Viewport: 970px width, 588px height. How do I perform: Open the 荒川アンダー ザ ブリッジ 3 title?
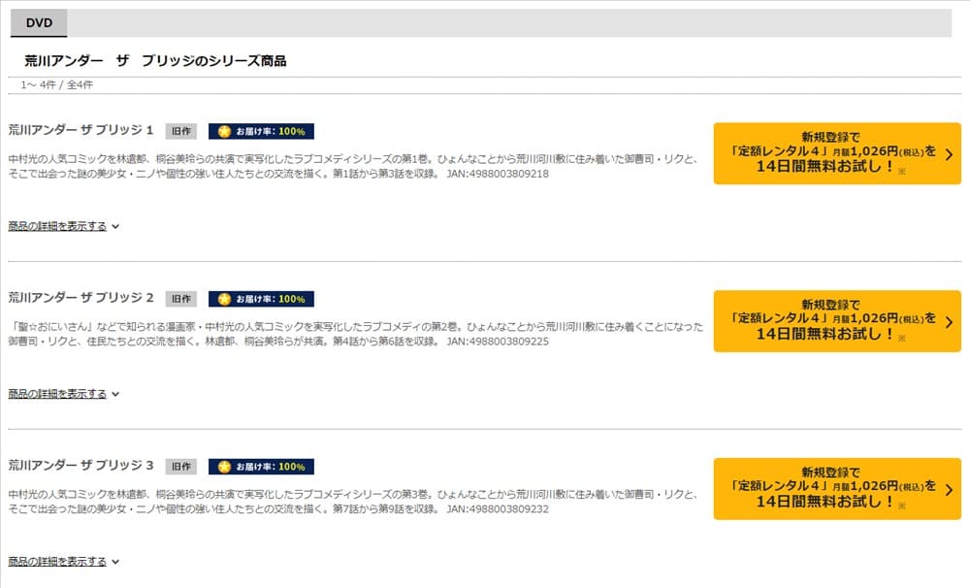coord(81,466)
